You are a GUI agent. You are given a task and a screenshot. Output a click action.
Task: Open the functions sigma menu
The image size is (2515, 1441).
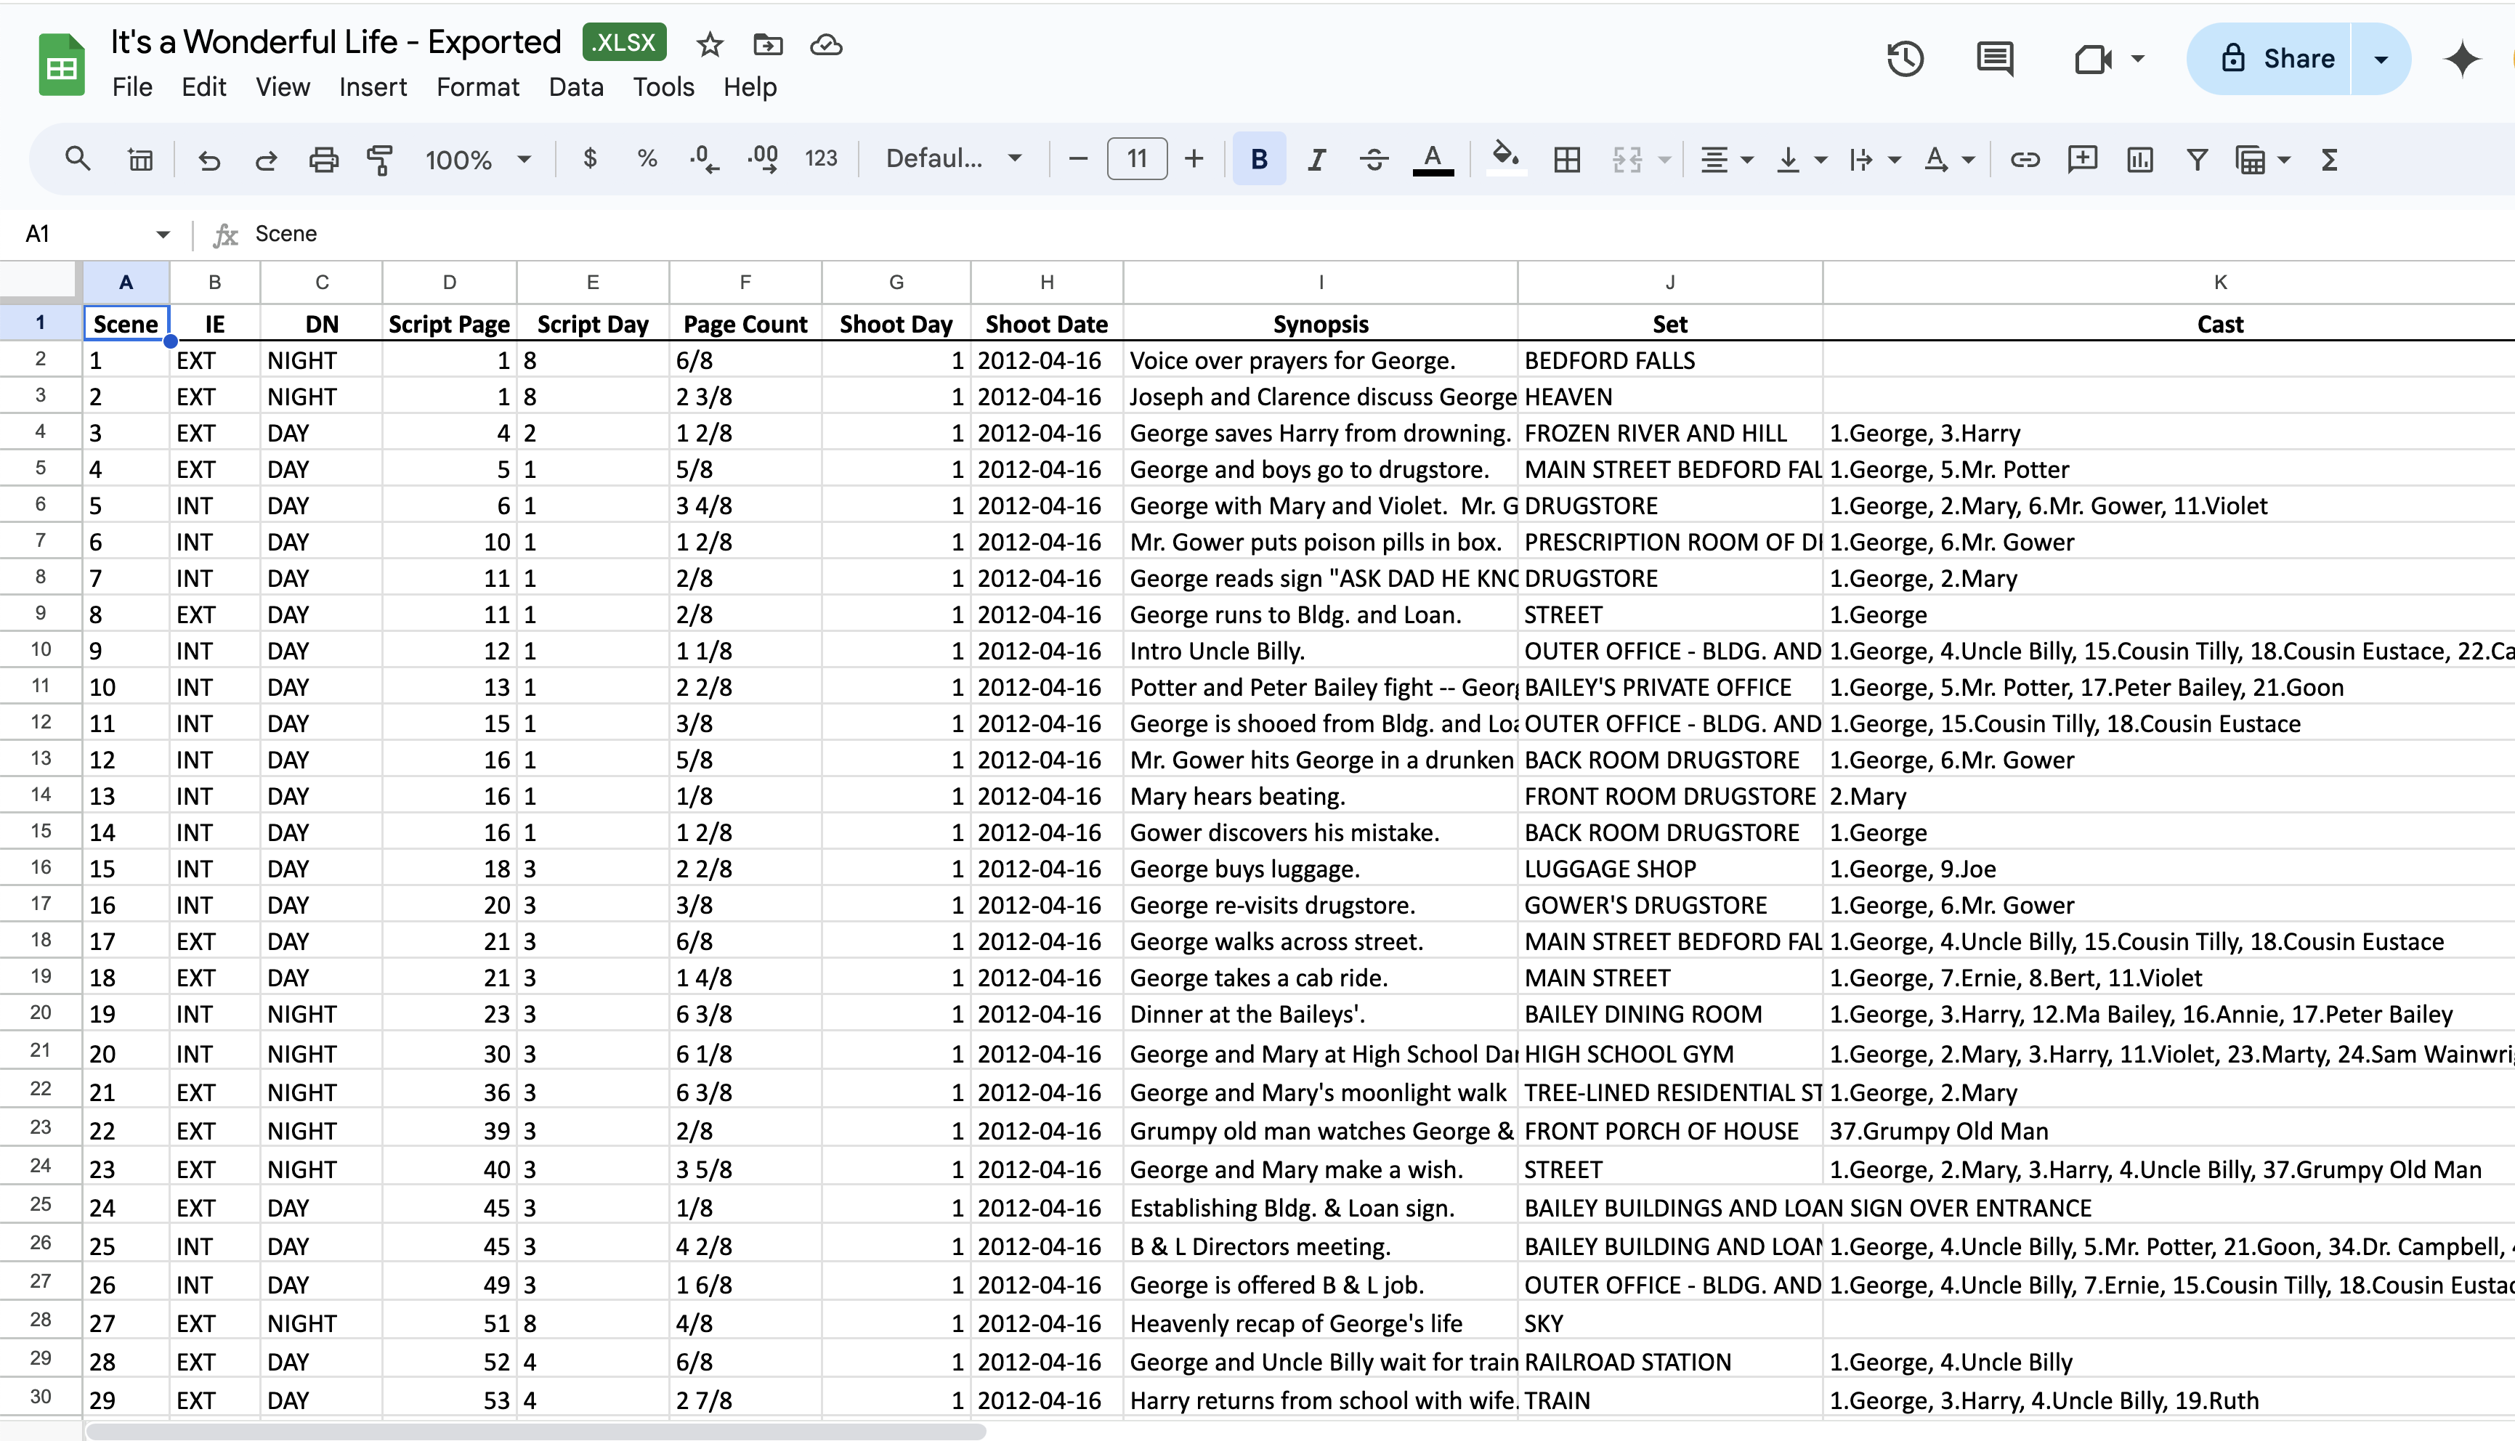tap(2329, 158)
